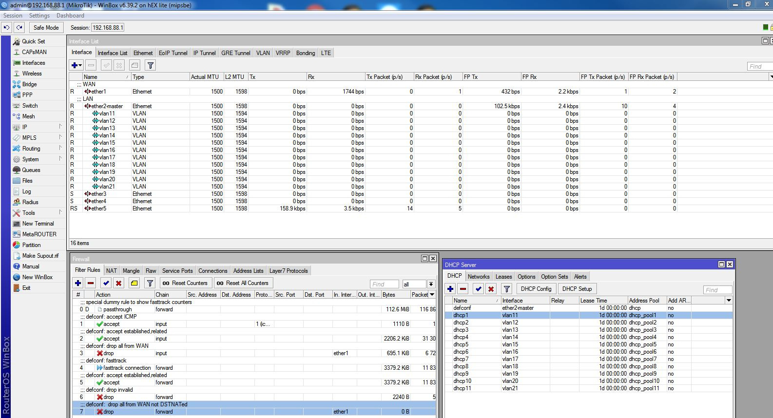Expand Tools submenu in sidebar
Screen dimensions: 773x418
[60, 212]
